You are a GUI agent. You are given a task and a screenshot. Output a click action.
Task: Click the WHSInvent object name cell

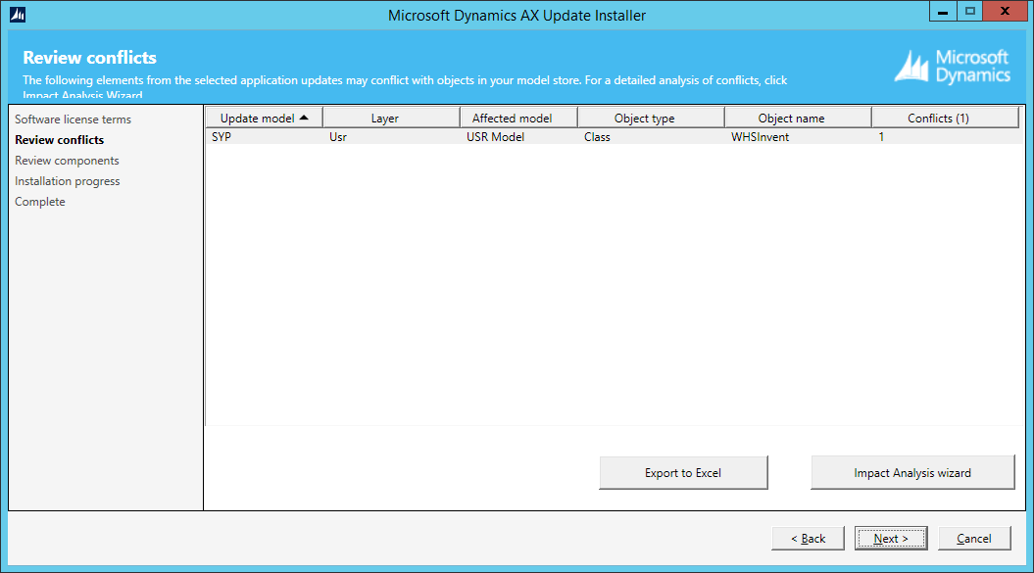point(760,137)
